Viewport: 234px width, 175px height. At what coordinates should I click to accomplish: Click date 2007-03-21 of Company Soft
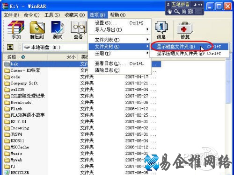137,83
